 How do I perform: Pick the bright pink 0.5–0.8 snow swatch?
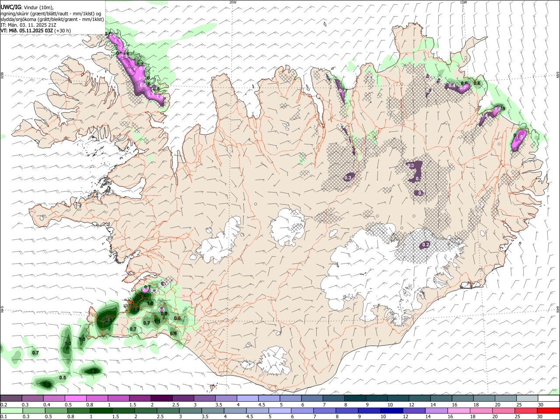tap(75, 399)
